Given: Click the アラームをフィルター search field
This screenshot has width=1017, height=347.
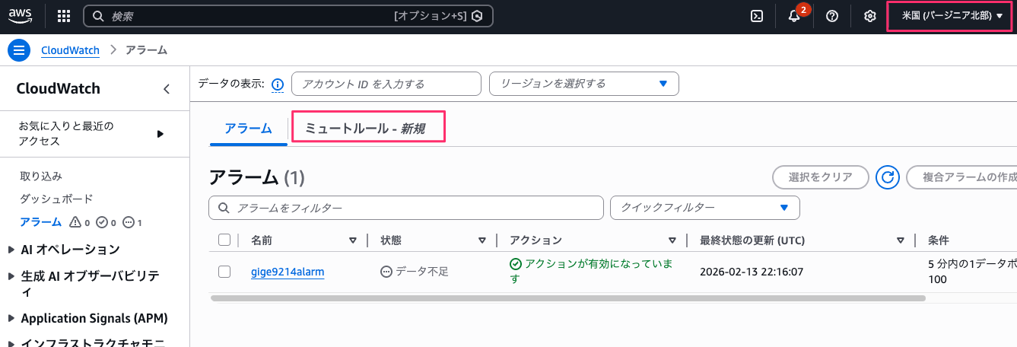Looking at the screenshot, I should (x=406, y=208).
